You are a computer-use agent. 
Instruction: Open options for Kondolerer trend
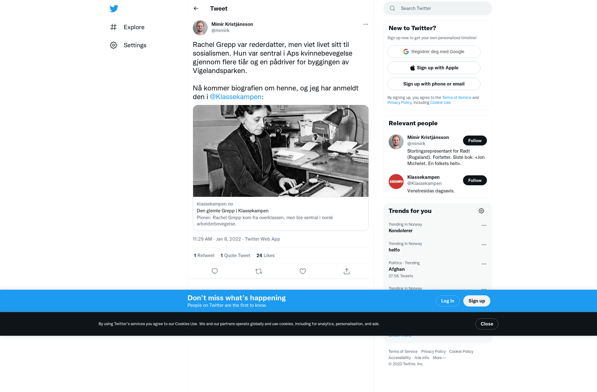(484, 225)
